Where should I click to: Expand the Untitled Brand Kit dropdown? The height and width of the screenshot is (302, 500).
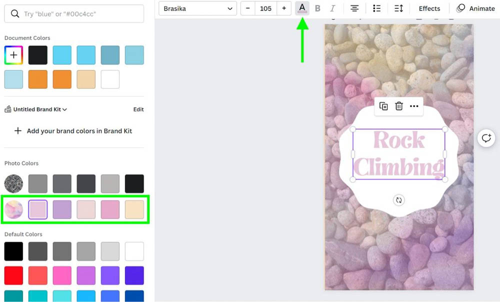[x=40, y=109]
